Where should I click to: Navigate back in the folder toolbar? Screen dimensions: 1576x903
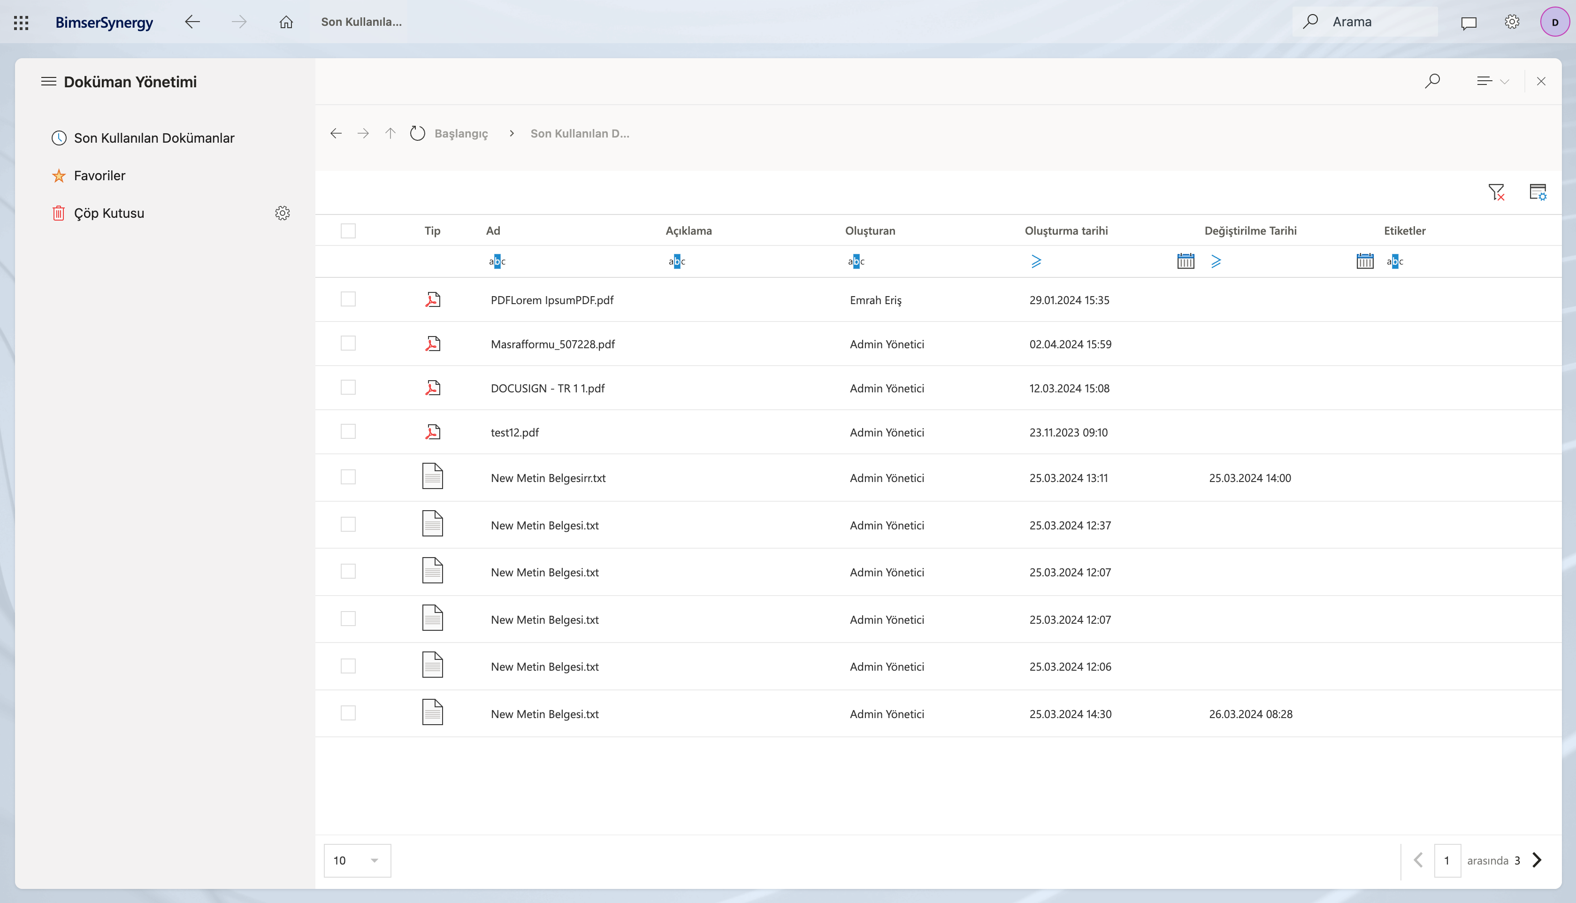pos(336,133)
